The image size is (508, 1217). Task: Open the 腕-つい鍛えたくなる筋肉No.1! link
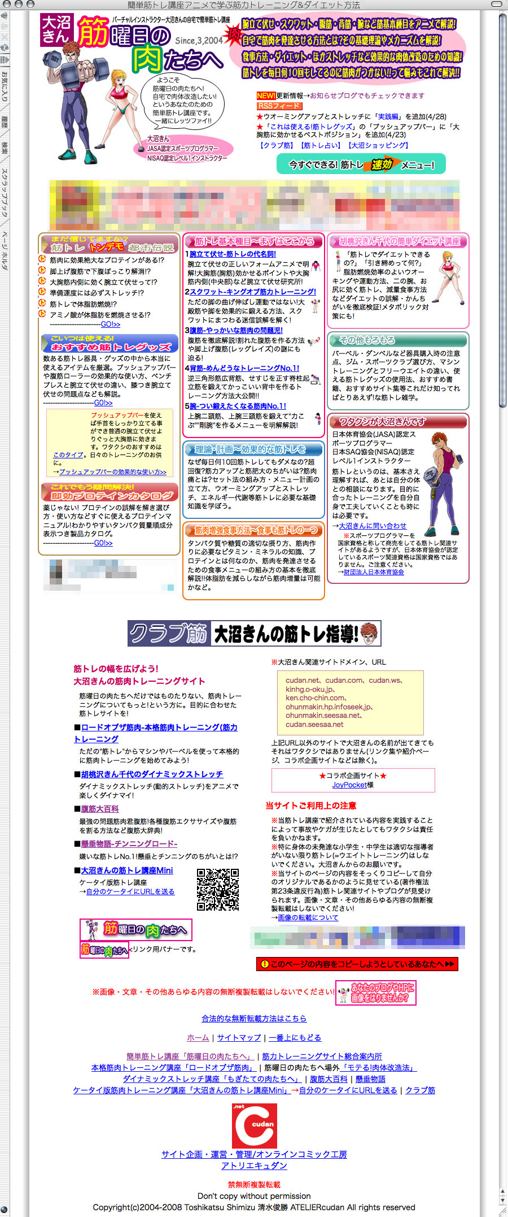click(238, 406)
